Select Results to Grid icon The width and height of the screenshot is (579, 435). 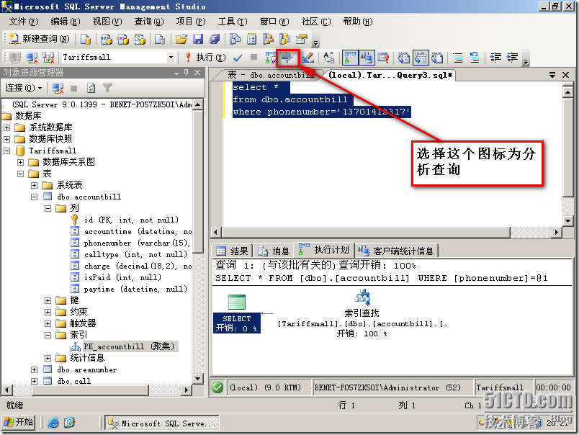[x=421, y=57]
